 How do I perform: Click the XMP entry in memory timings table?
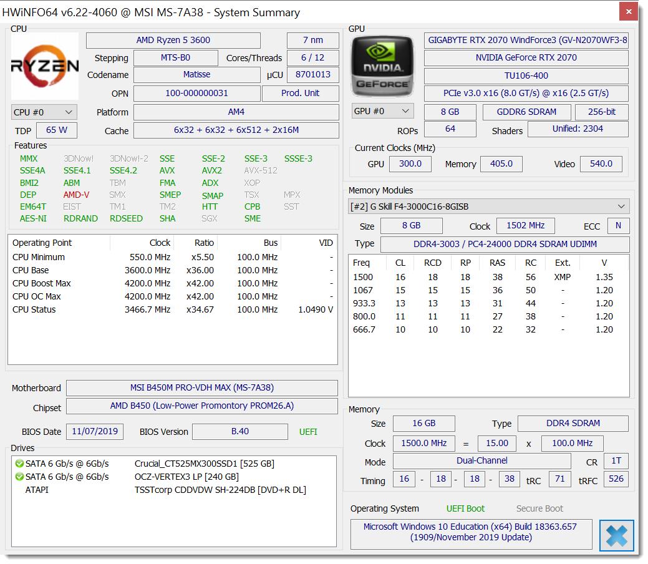click(563, 277)
